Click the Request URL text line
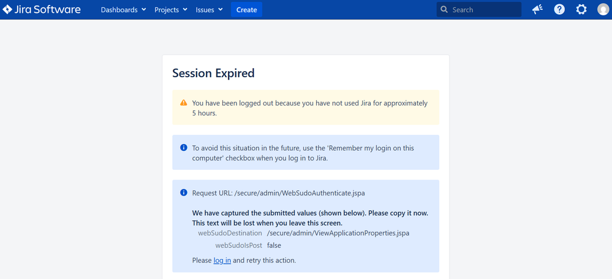The image size is (612, 279). pos(278,193)
